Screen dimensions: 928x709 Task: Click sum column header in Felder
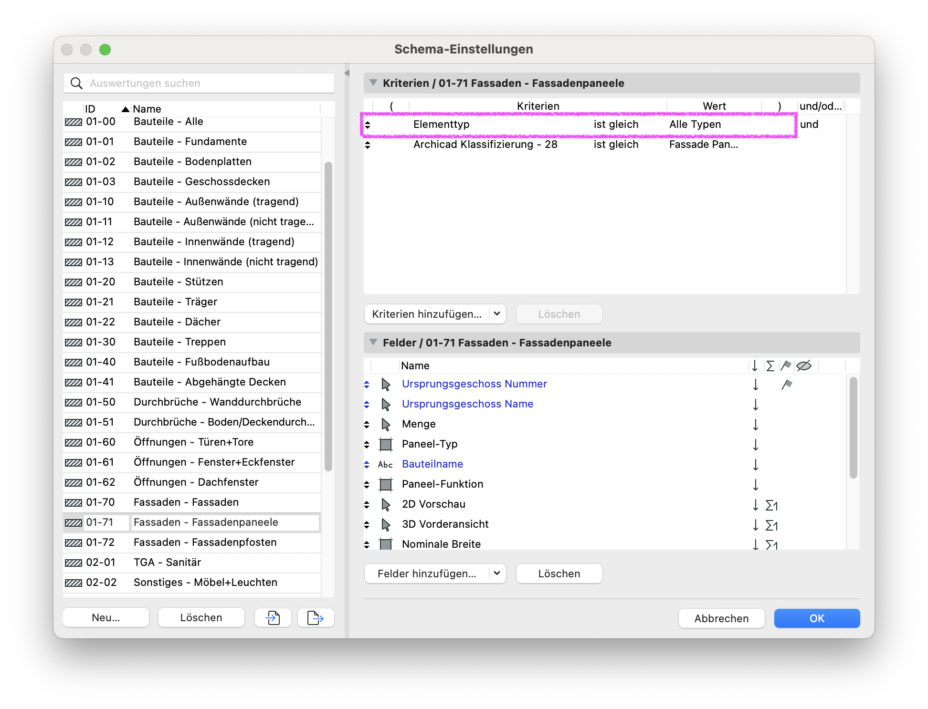(x=770, y=366)
